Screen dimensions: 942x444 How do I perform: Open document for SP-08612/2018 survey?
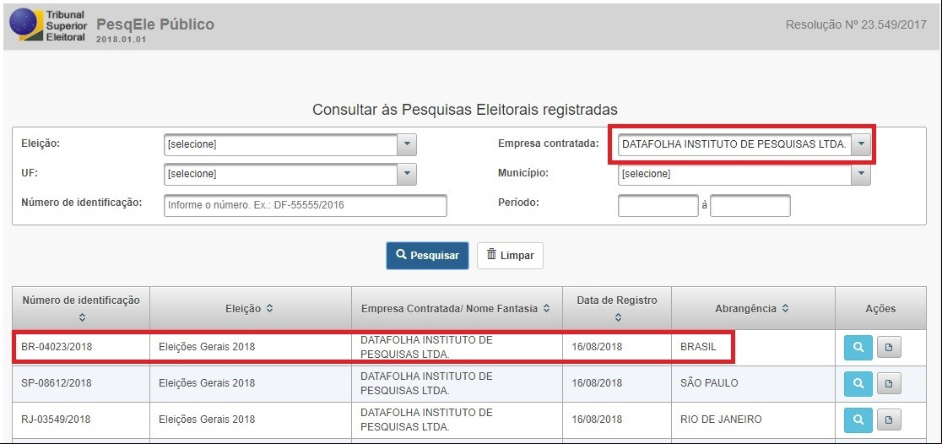tap(889, 384)
